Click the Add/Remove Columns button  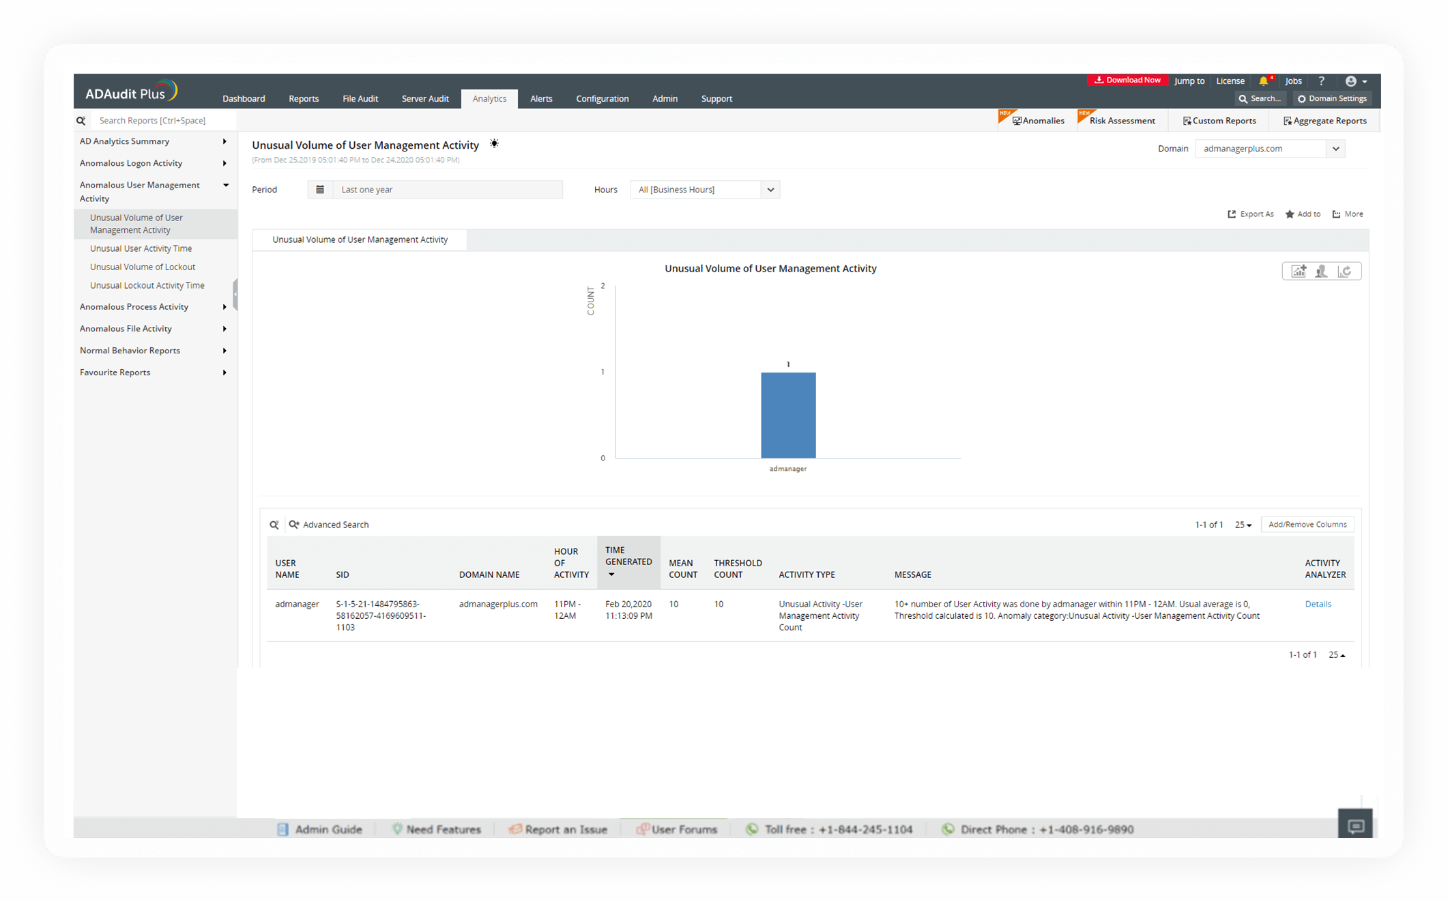pos(1307,524)
